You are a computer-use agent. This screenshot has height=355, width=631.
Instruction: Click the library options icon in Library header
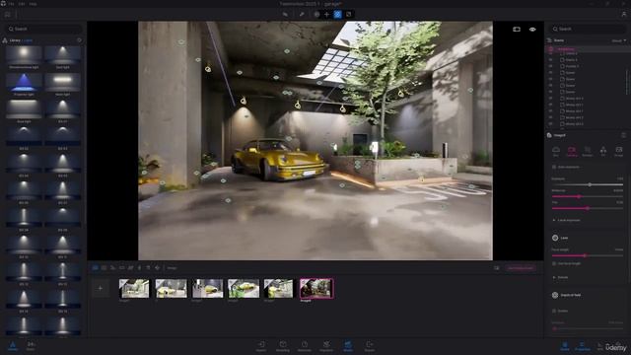79,40
